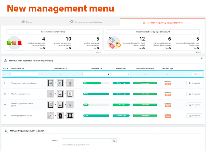
Task: Close the automatic recommendations panel
Action: pyautogui.click(x=202, y=58)
